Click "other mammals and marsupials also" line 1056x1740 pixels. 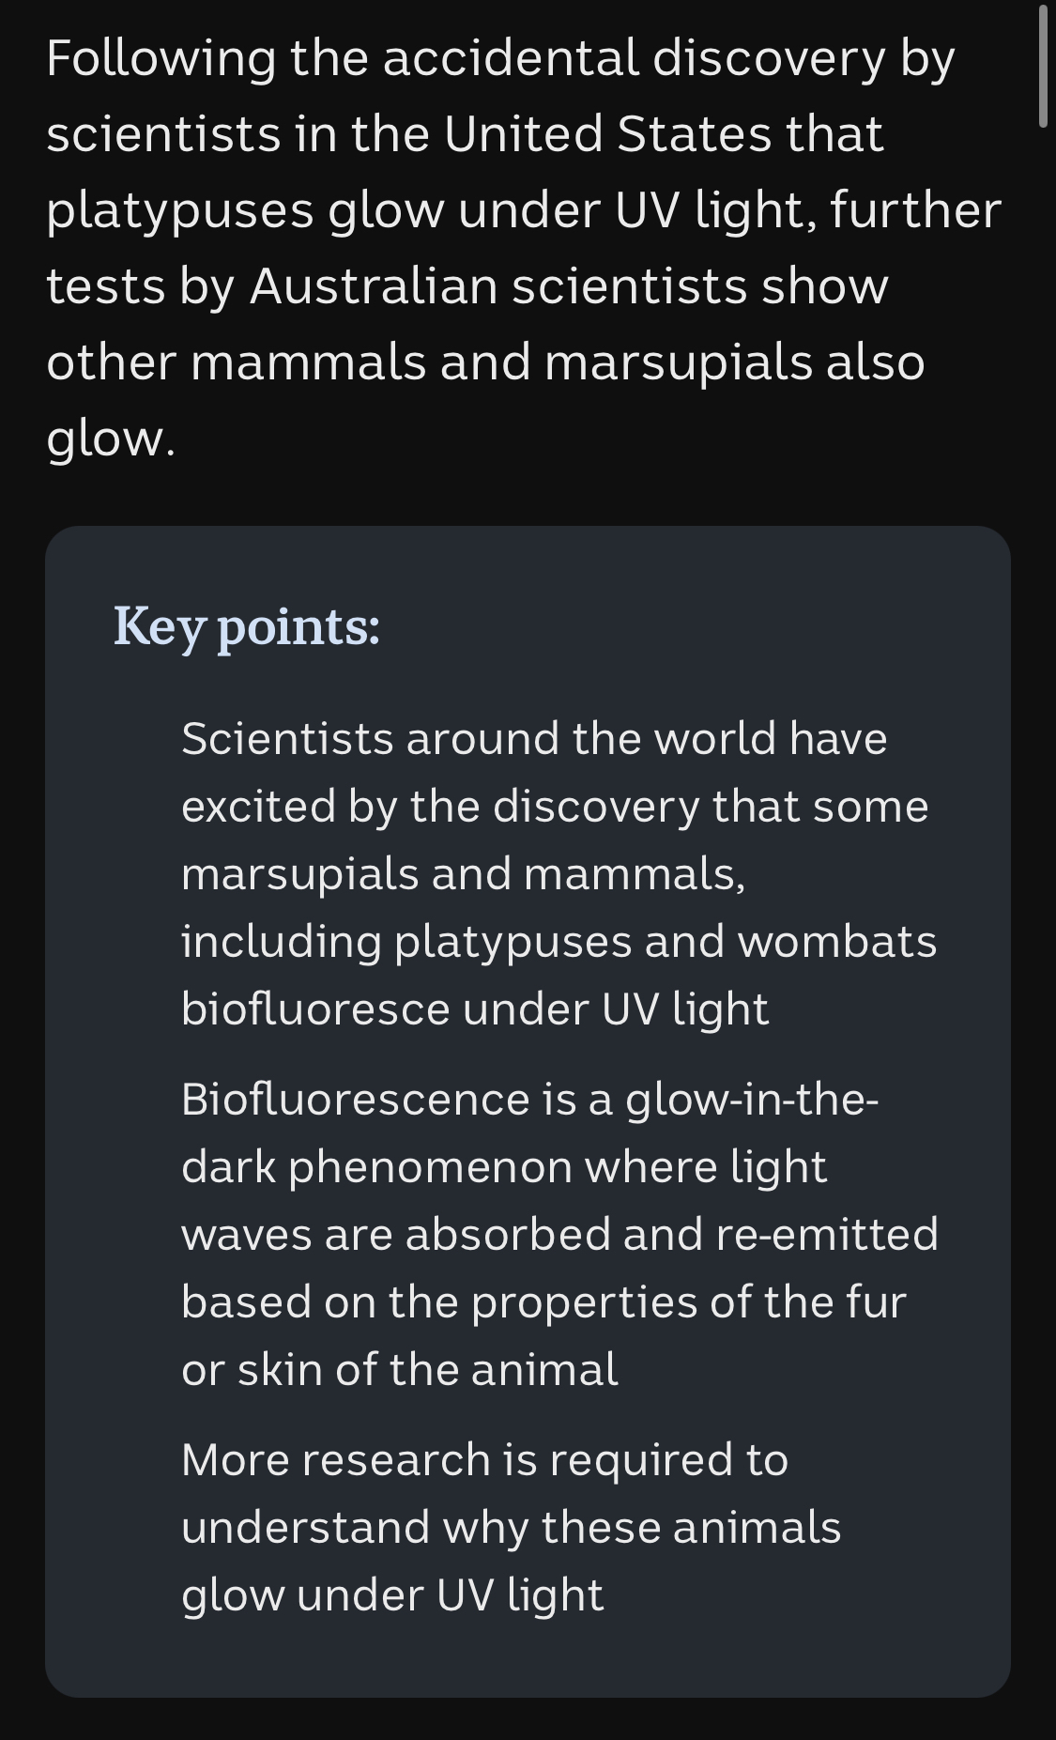click(x=485, y=362)
